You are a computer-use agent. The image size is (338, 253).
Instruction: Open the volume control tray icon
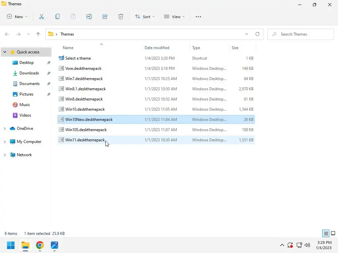[307, 245]
